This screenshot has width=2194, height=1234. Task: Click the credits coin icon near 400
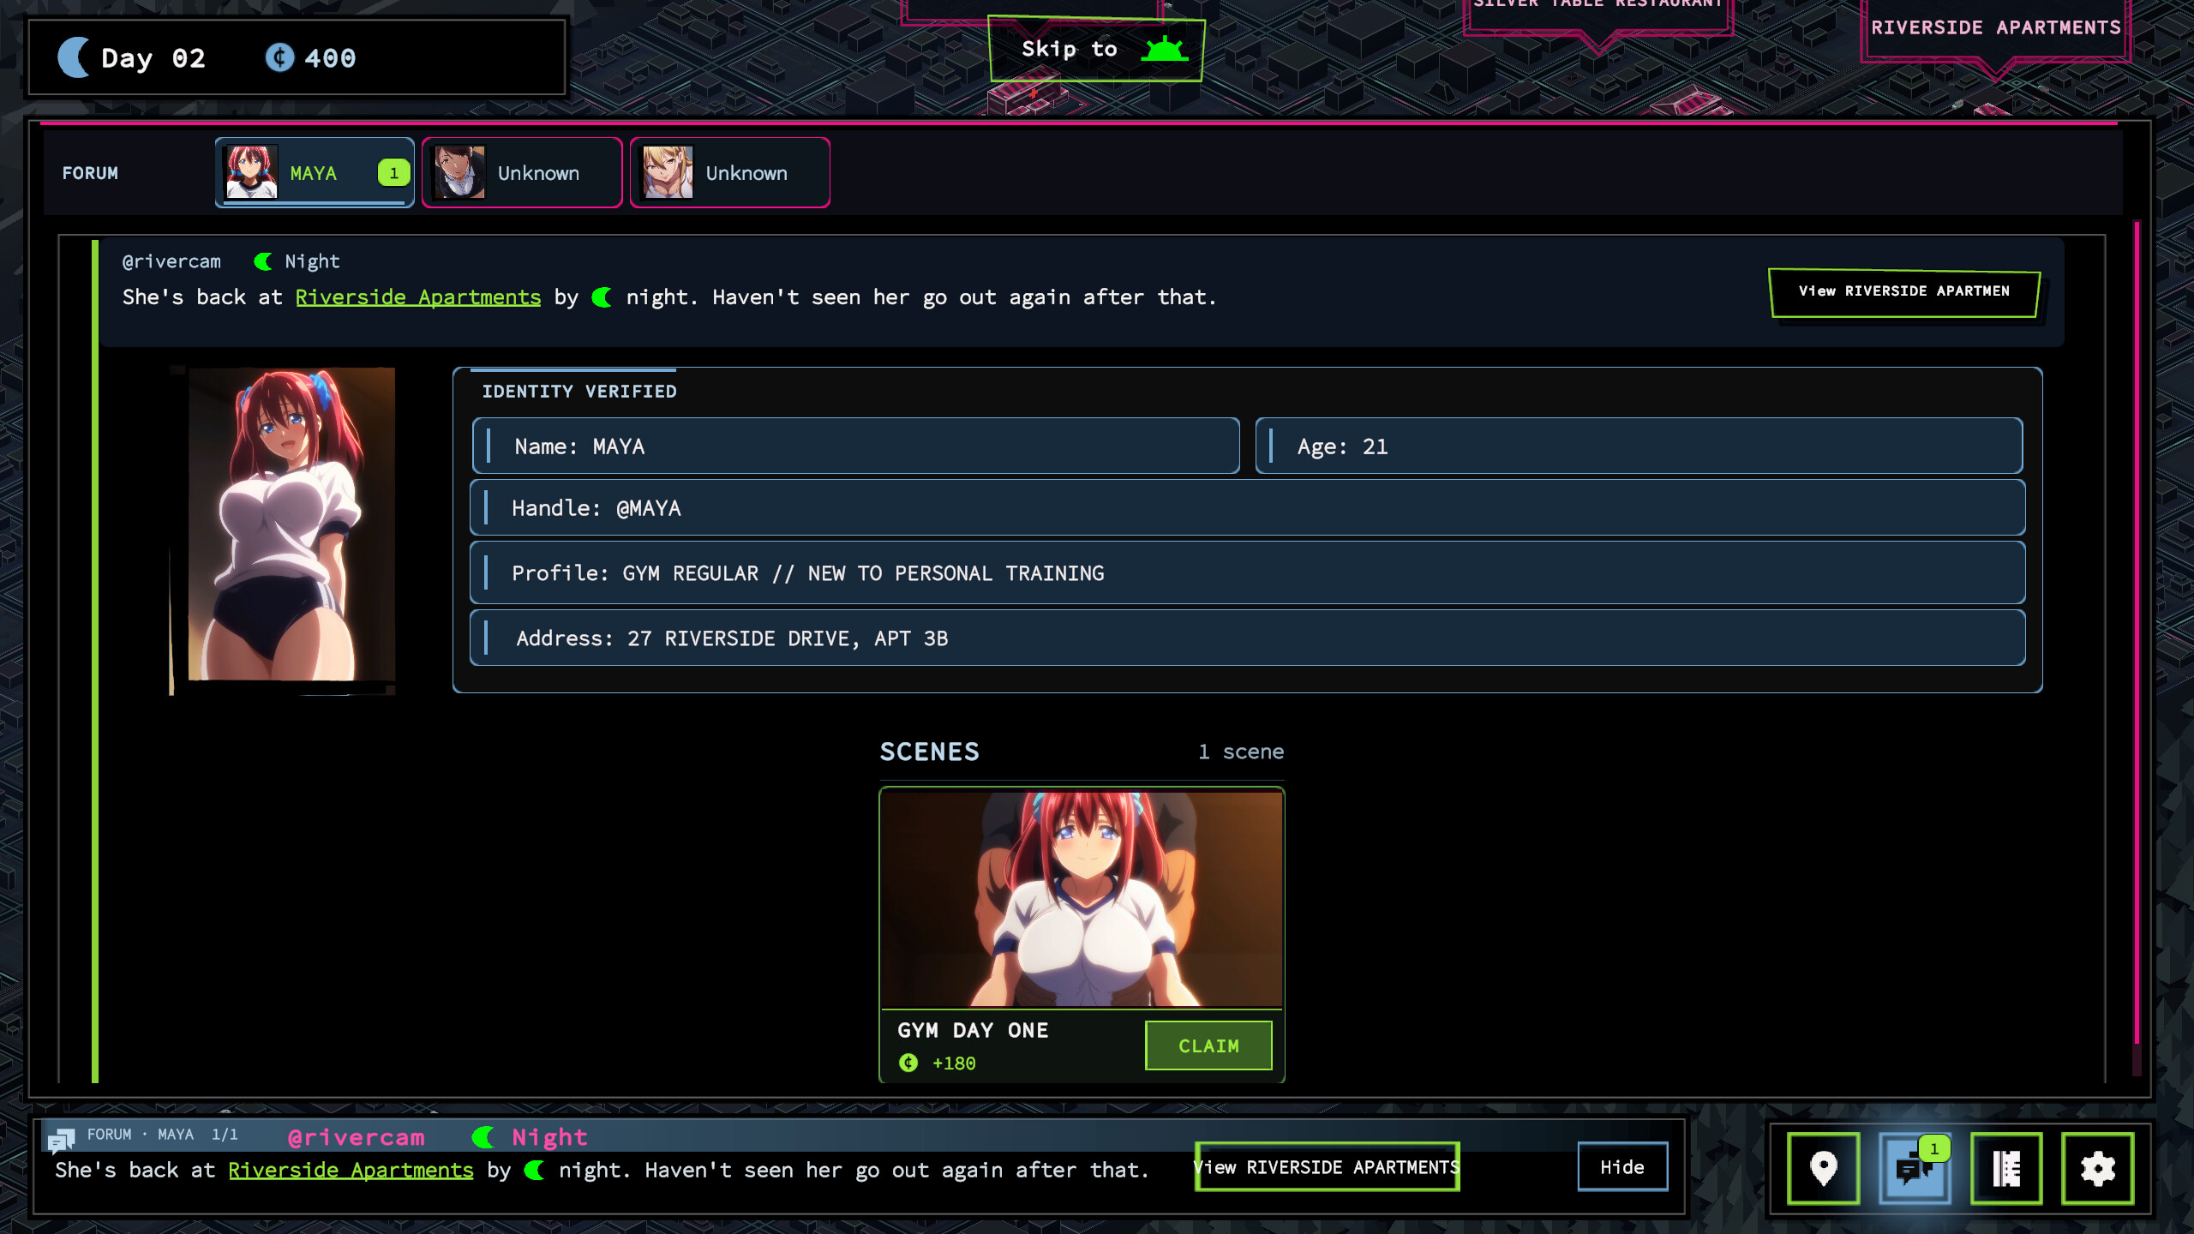click(x=279, y=57)
